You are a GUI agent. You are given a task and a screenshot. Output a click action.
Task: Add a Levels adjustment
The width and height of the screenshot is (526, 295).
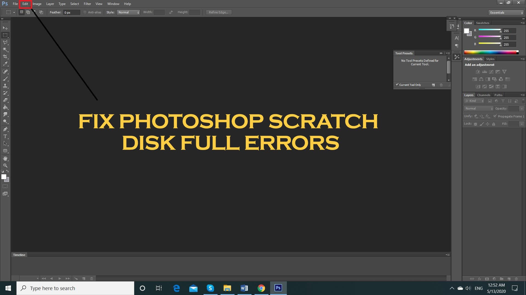[485, 72]
